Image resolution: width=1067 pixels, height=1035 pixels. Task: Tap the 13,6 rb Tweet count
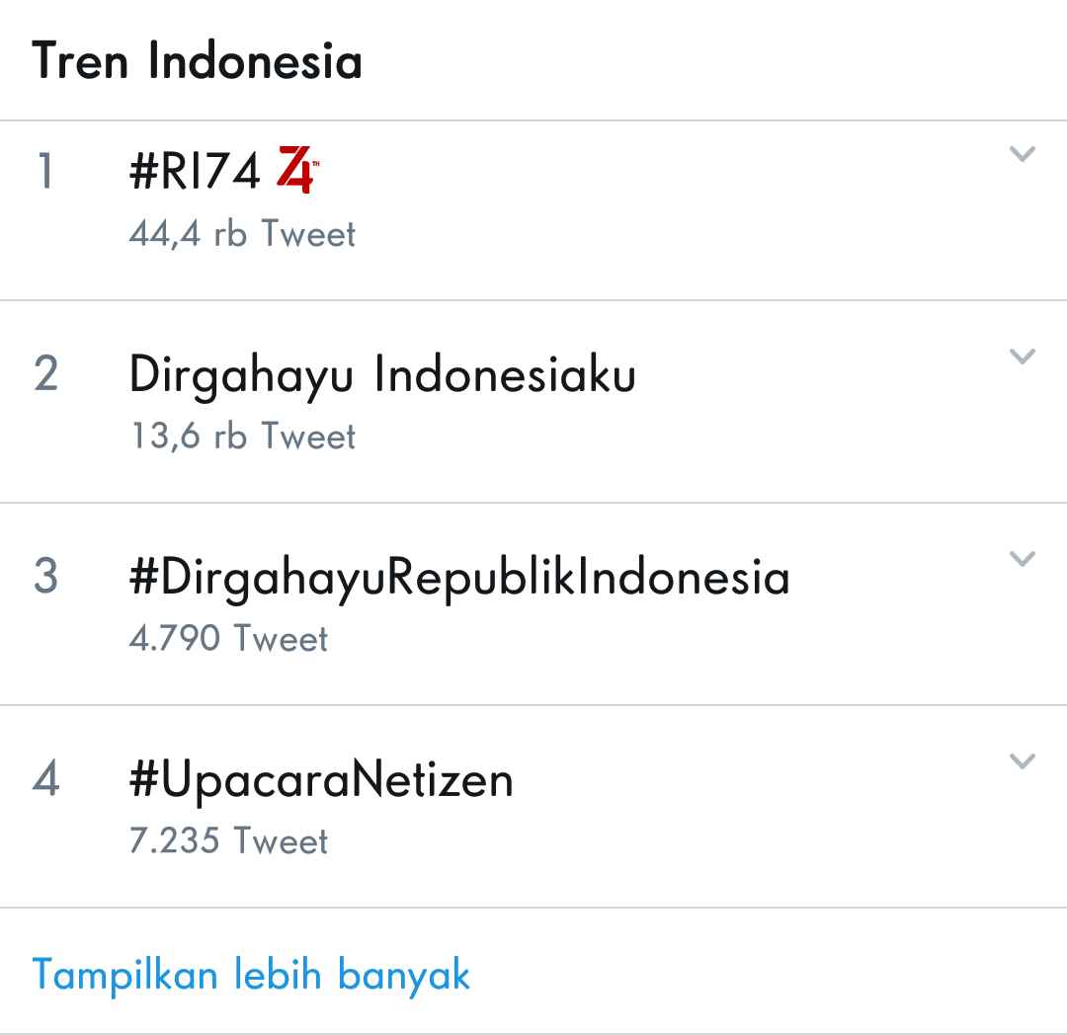242,437
